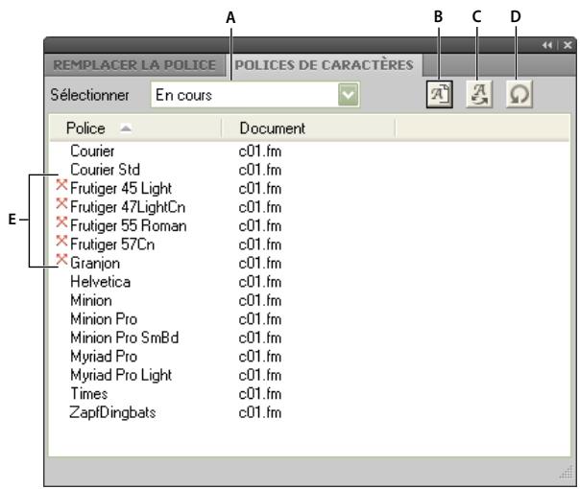Click c01.fm document cell for Granjon
Screen dimensions: 580x489
point(260,264)
